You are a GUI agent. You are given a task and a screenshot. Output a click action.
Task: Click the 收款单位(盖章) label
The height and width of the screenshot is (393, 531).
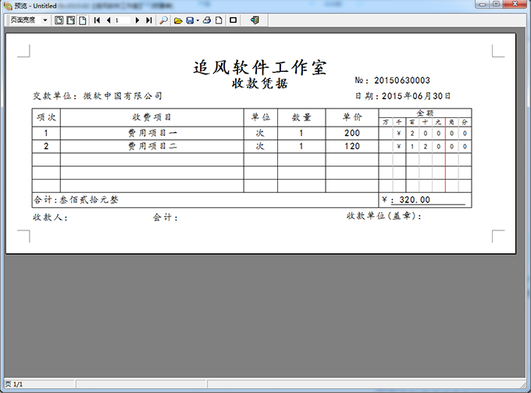coord(384,216)
